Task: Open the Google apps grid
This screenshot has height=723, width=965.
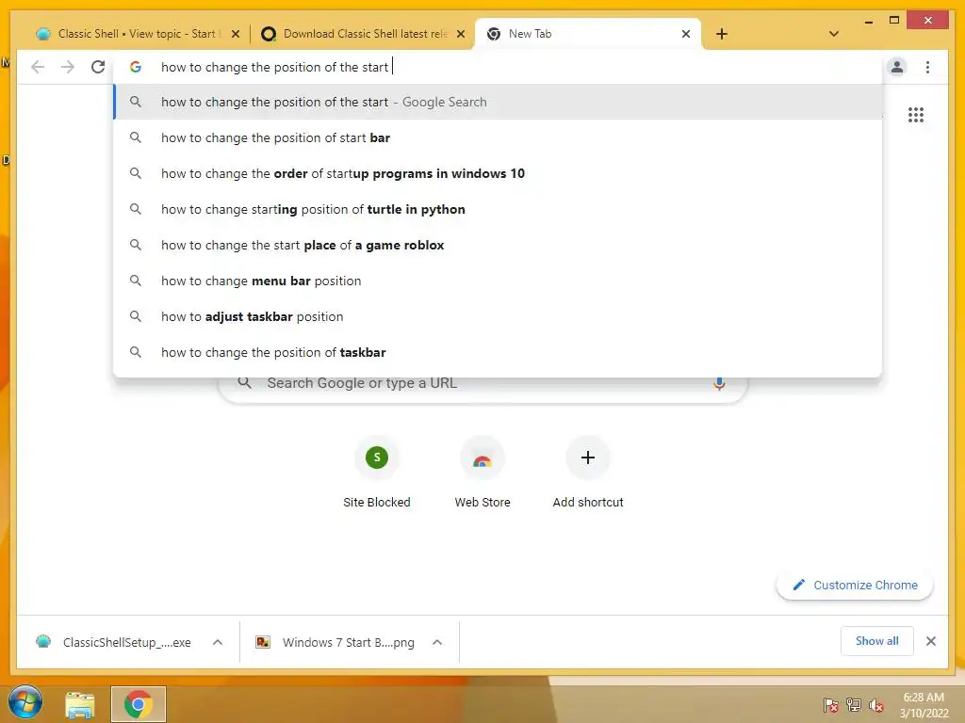Action: tap(916, 115)
